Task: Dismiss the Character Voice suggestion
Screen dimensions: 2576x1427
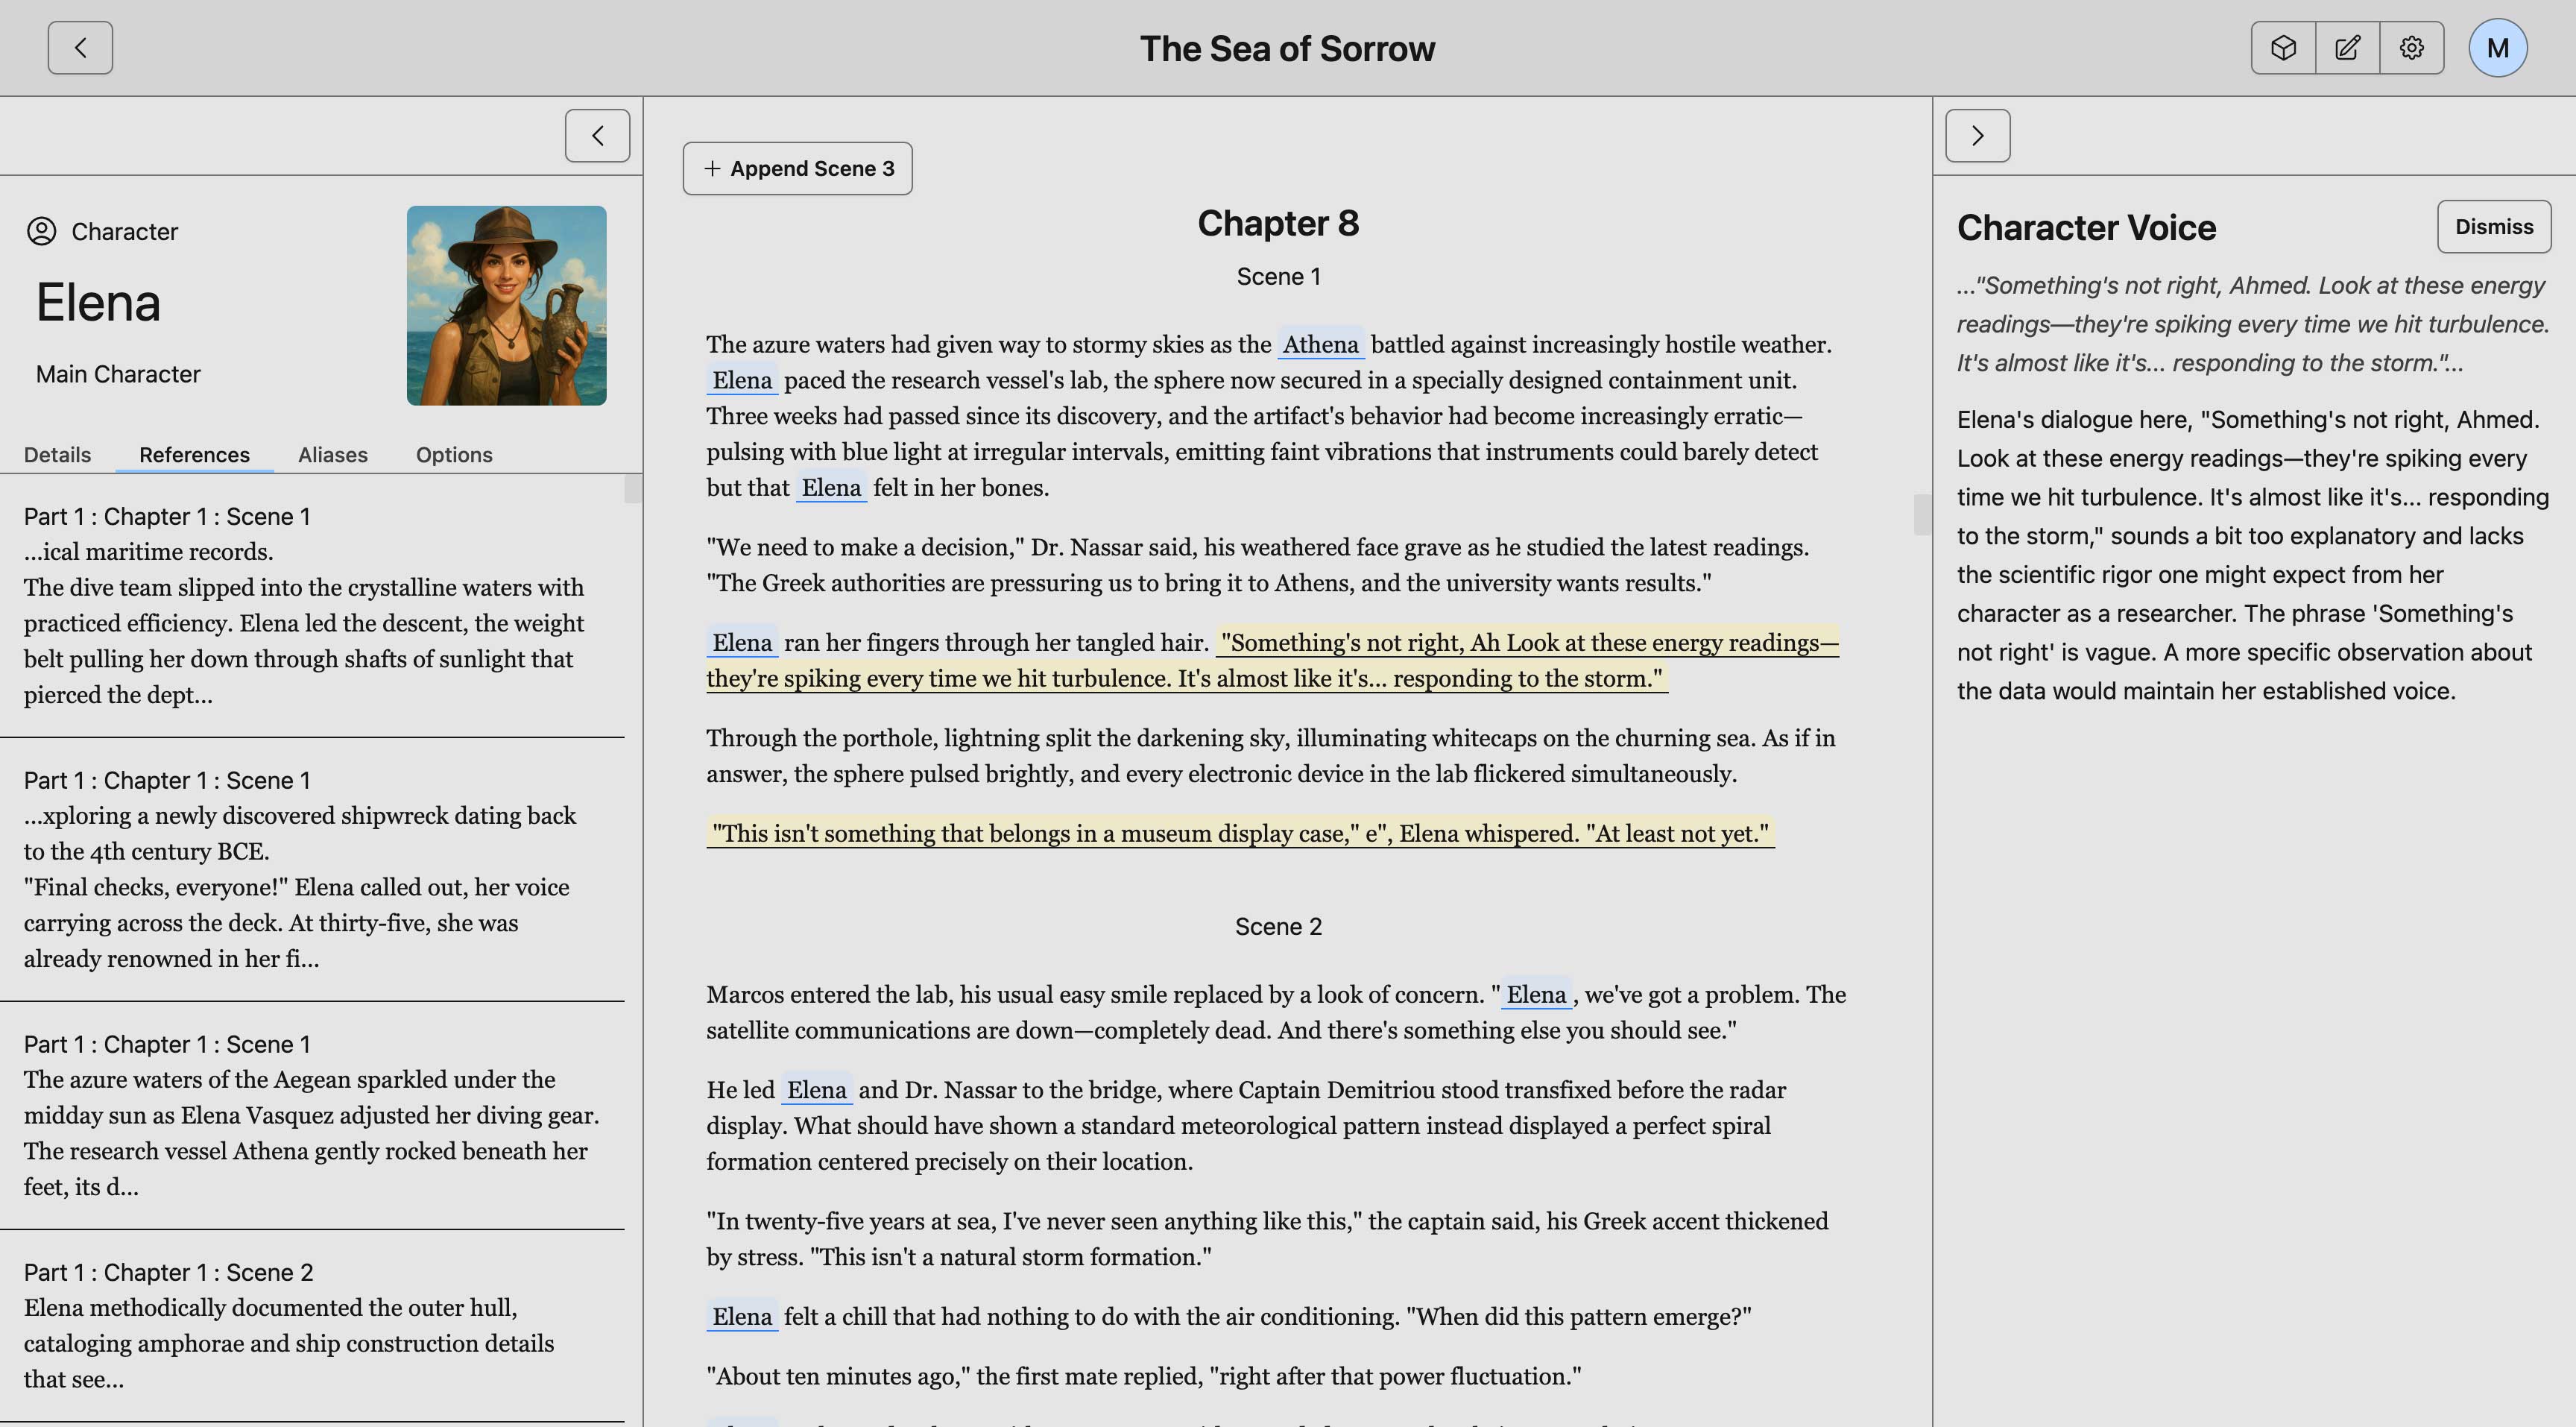Action: point(2493,227)
